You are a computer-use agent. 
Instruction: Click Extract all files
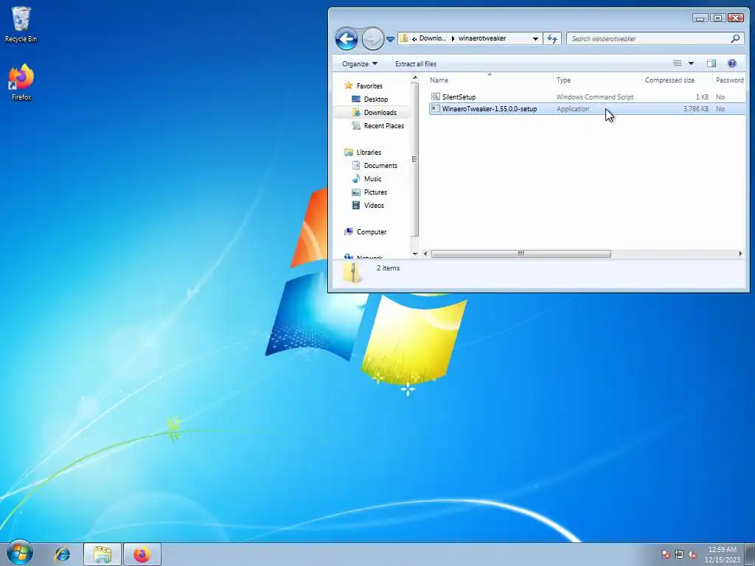pyautogui.click(x=416, y=63)
